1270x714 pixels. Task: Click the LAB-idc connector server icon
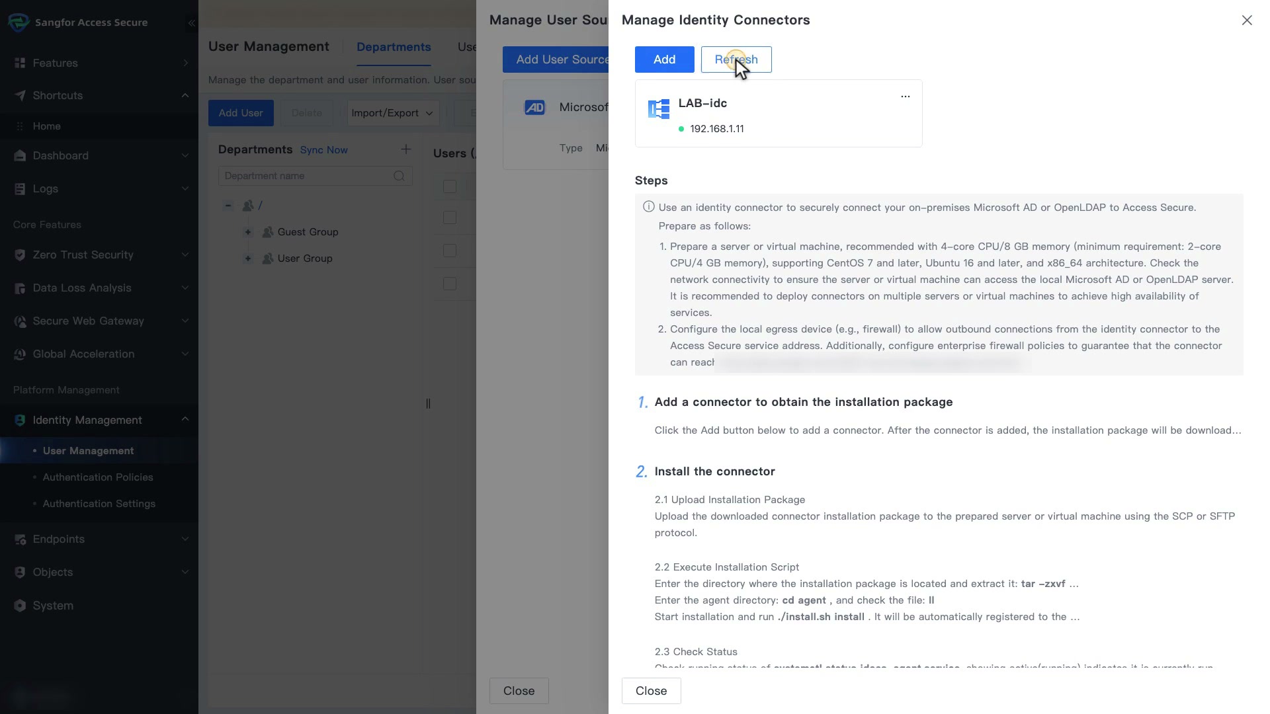(658, 109)
